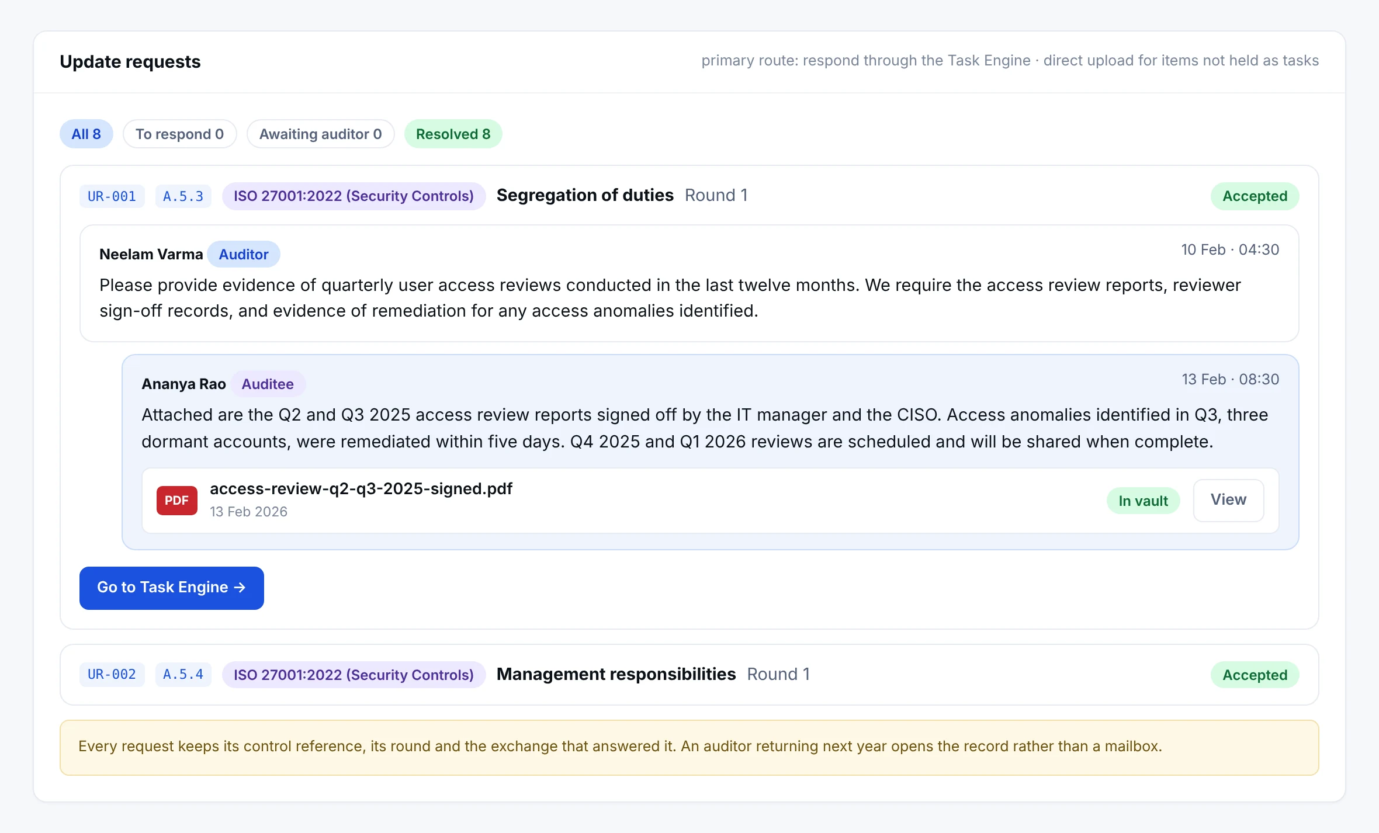Image resolution: width=1379 pixels, height=833 pixels.
Task: Click the A.5.4 control reference tag
Action: 183,675
